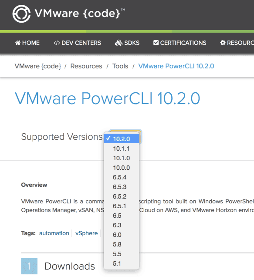The width and height of the screenshot is (254, 280).
Task: Open the HOME navigation item
Action: [27, 43]
